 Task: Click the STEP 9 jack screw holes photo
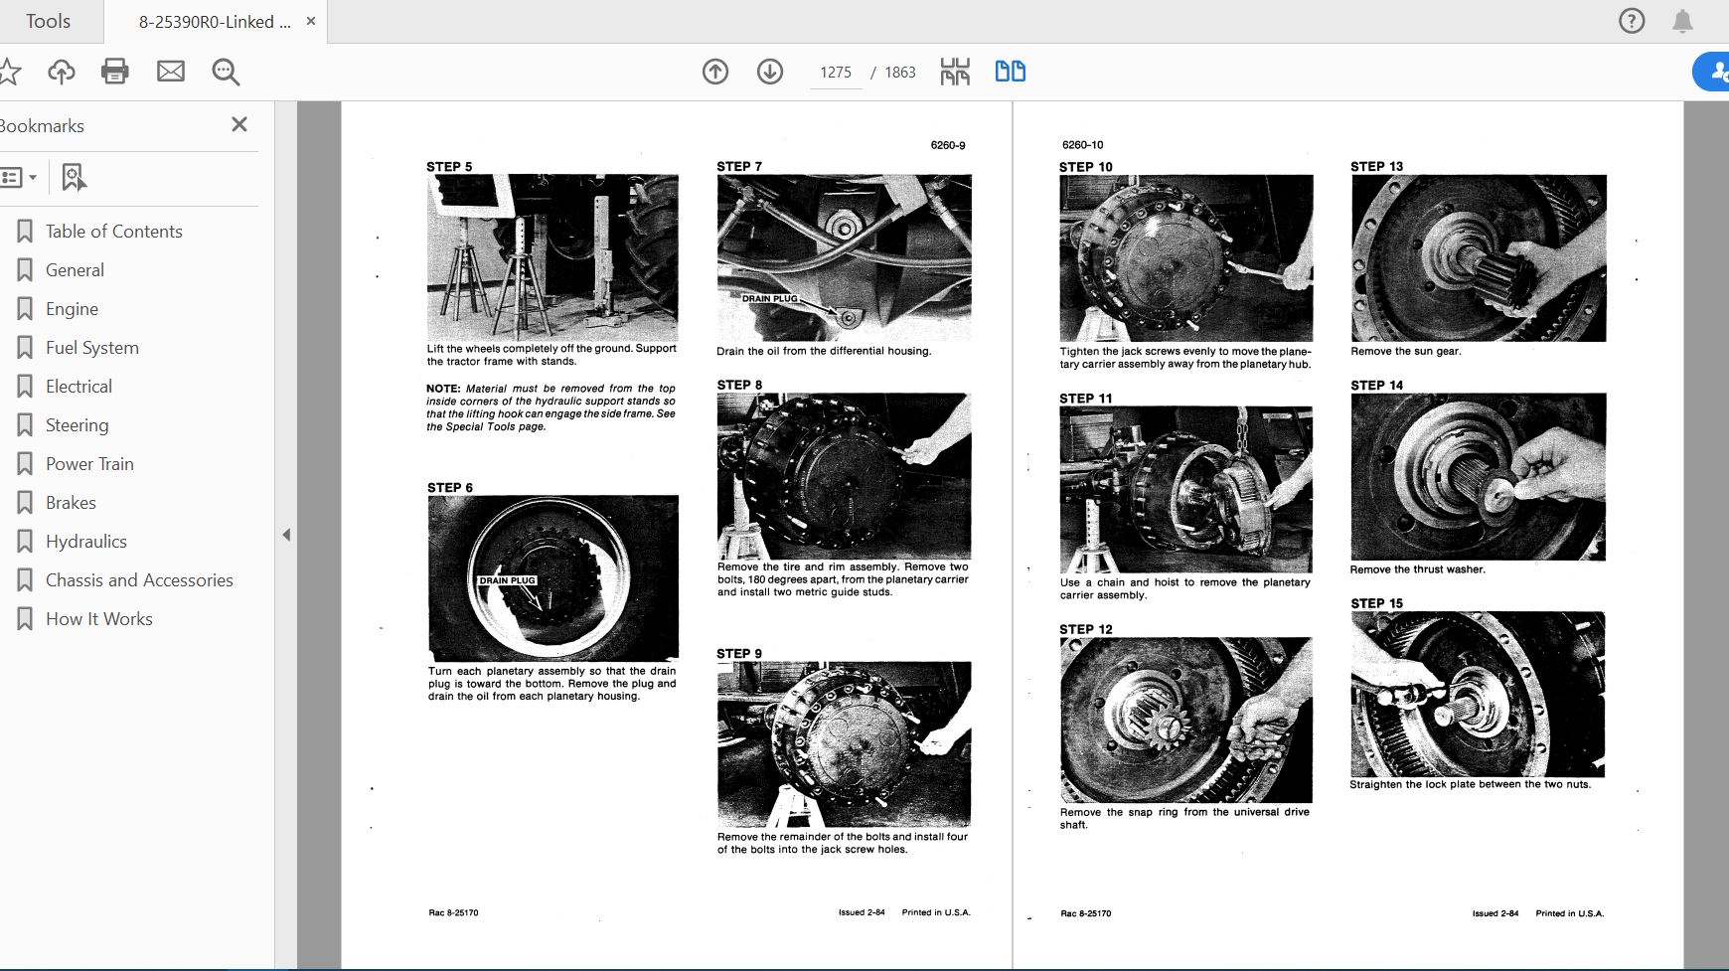845,744
